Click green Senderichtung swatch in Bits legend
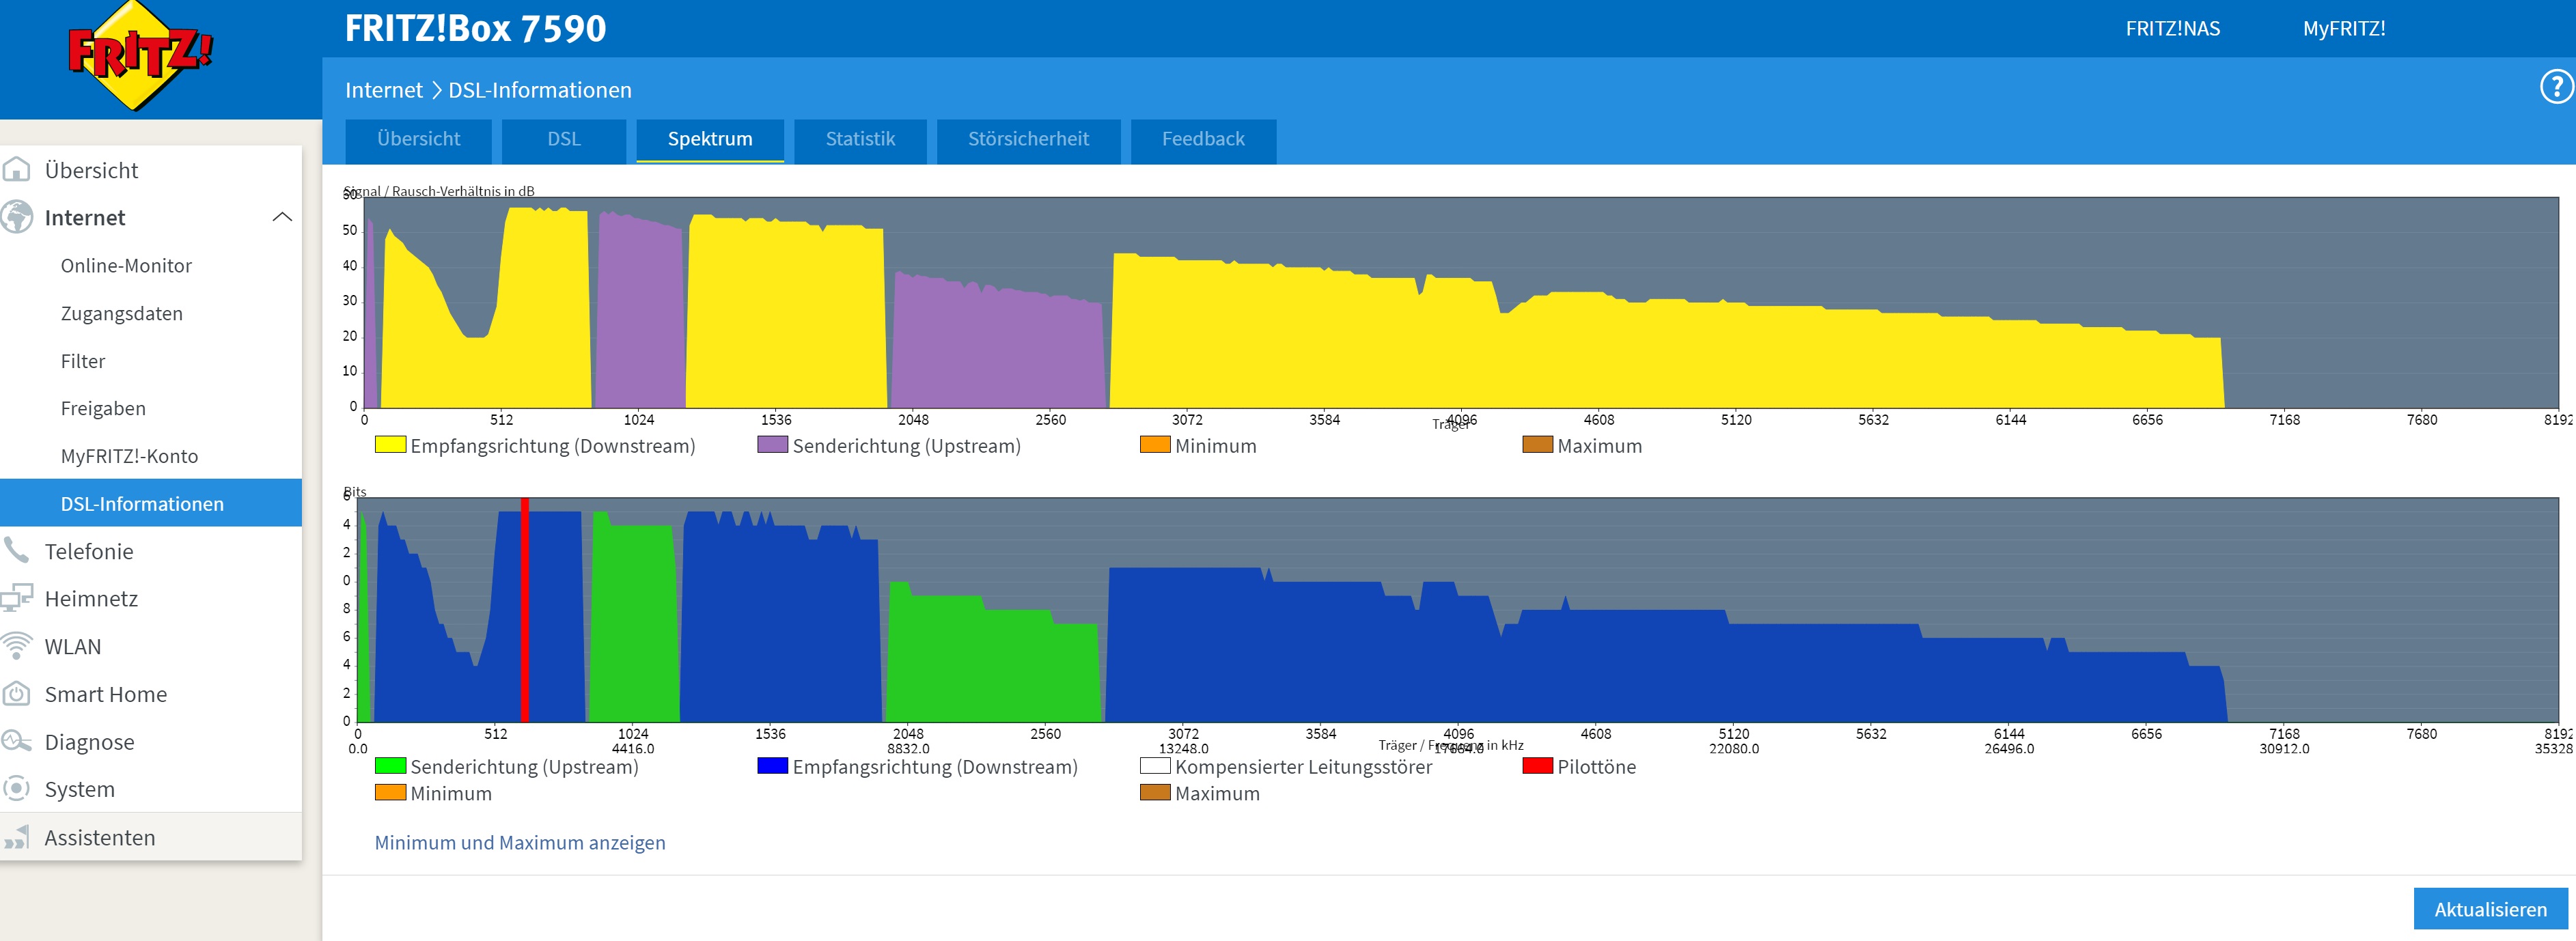The image size is (2576, 941). (390, 766)
